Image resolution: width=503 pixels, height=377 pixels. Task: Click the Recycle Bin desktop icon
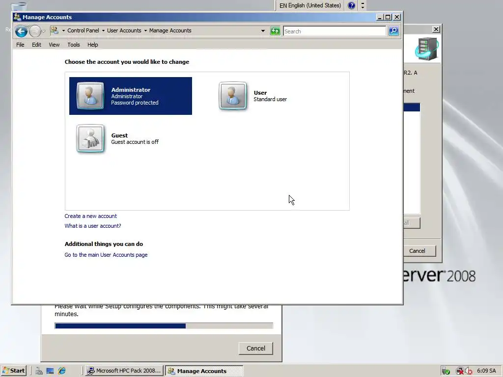19,6
